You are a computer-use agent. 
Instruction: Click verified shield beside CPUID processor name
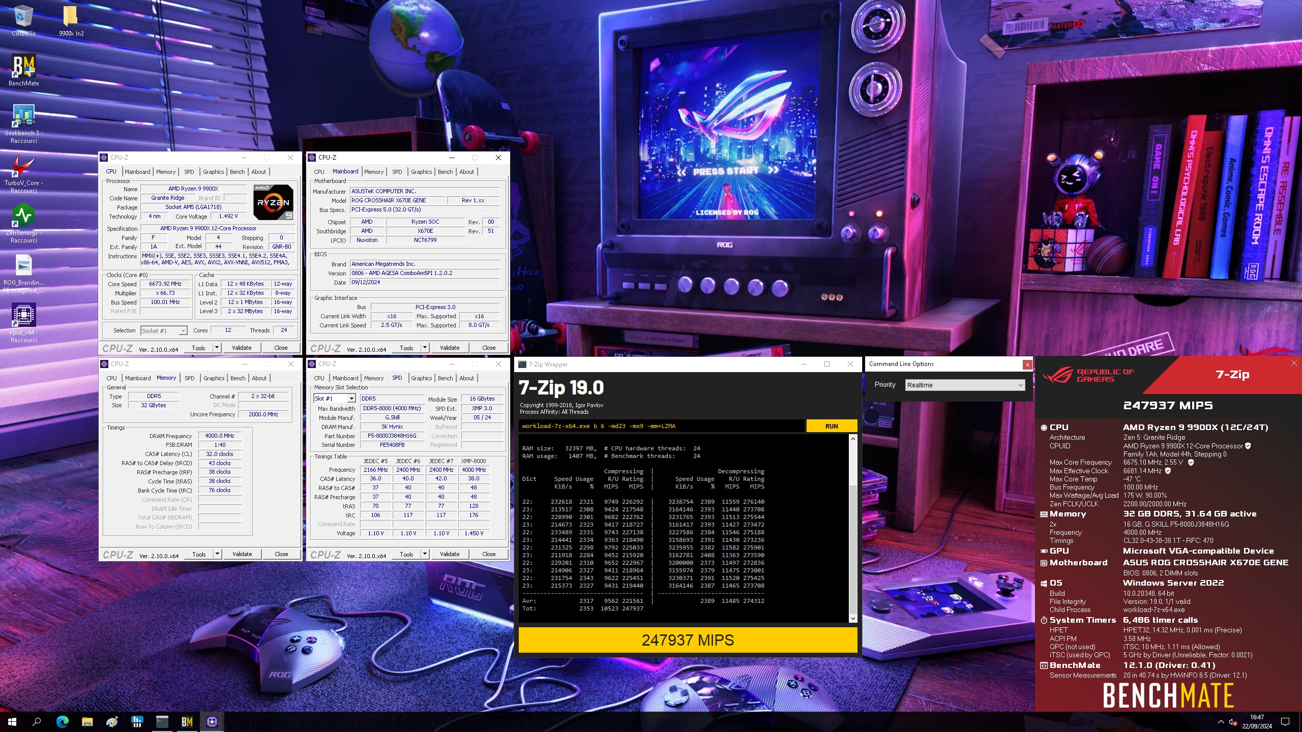[x=1248, y=446]
